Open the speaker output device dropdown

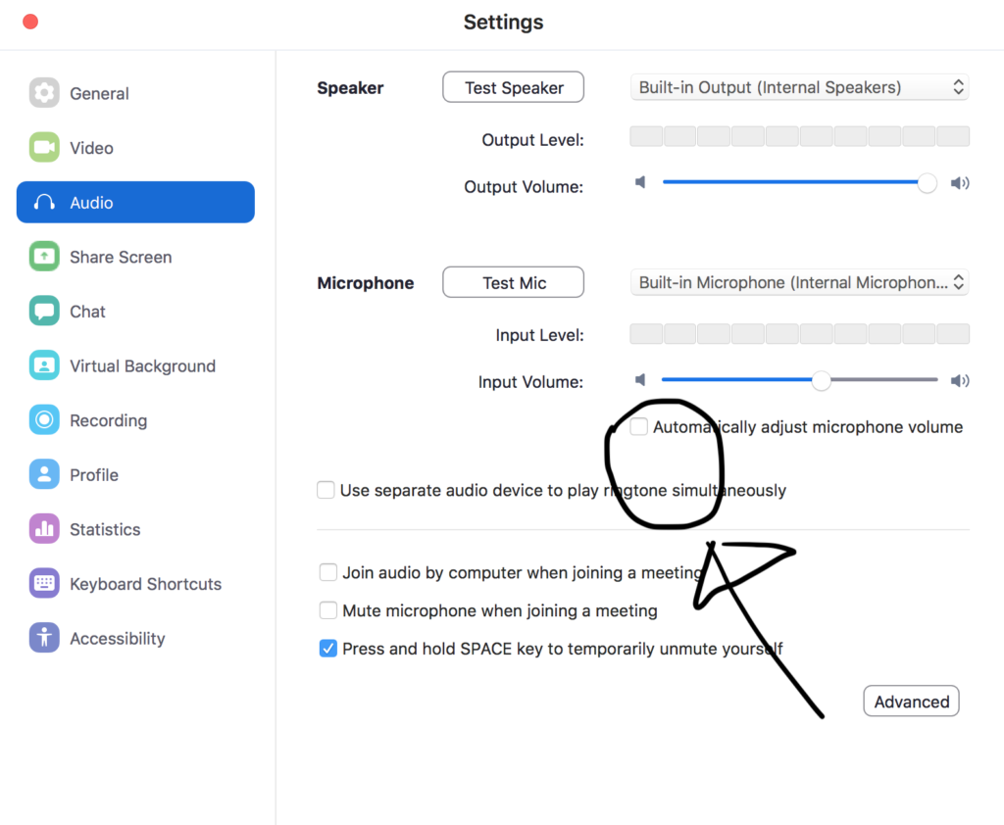(799, 87)
